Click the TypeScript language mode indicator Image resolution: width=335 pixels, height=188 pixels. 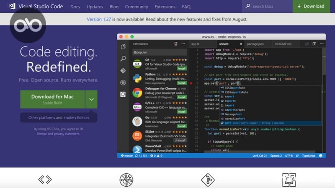click(x=309, y=156)
